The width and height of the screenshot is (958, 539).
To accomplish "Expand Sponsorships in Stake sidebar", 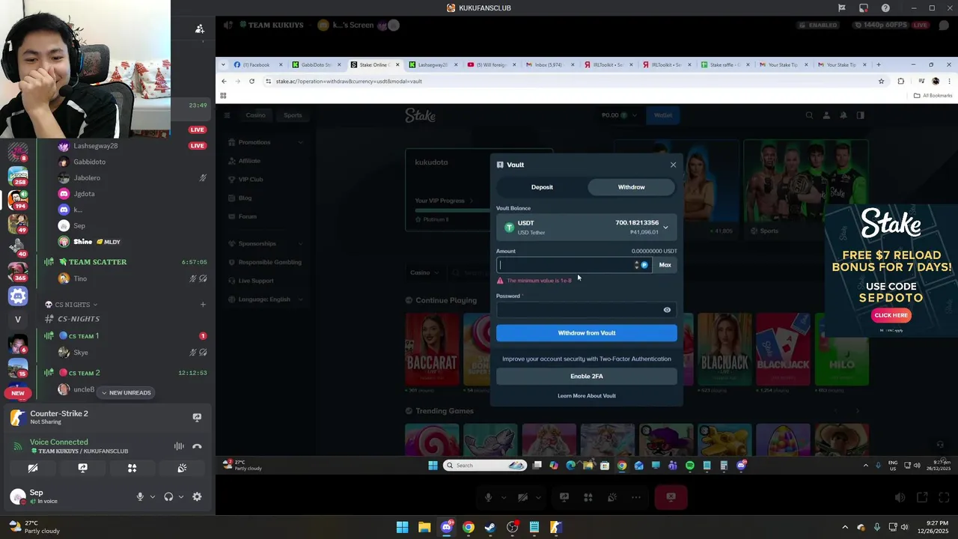I will click(266, 244).
